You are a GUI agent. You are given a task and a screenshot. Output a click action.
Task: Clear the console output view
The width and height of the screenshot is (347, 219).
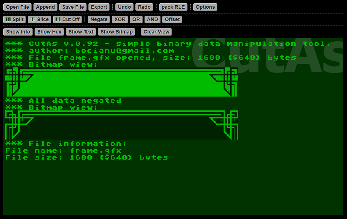pos(157,32)
